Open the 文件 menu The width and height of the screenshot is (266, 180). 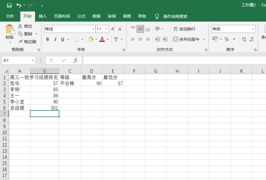pyautogui.click(x=10, y=16)
